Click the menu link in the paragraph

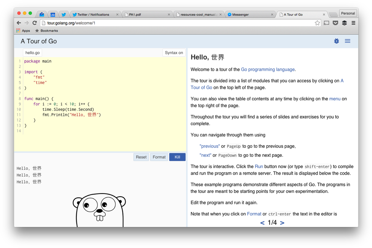click(335, 99)
